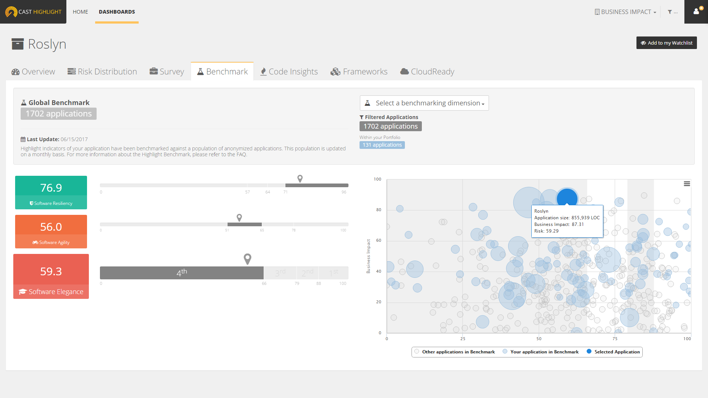Click the Software Resiliency marker pin
The image size is (708, 398).
[x=300, y=179]
